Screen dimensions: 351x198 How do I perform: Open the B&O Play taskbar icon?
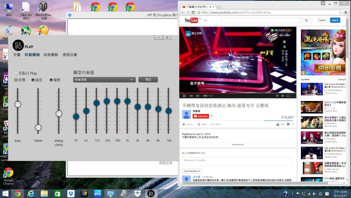point(150,193)
